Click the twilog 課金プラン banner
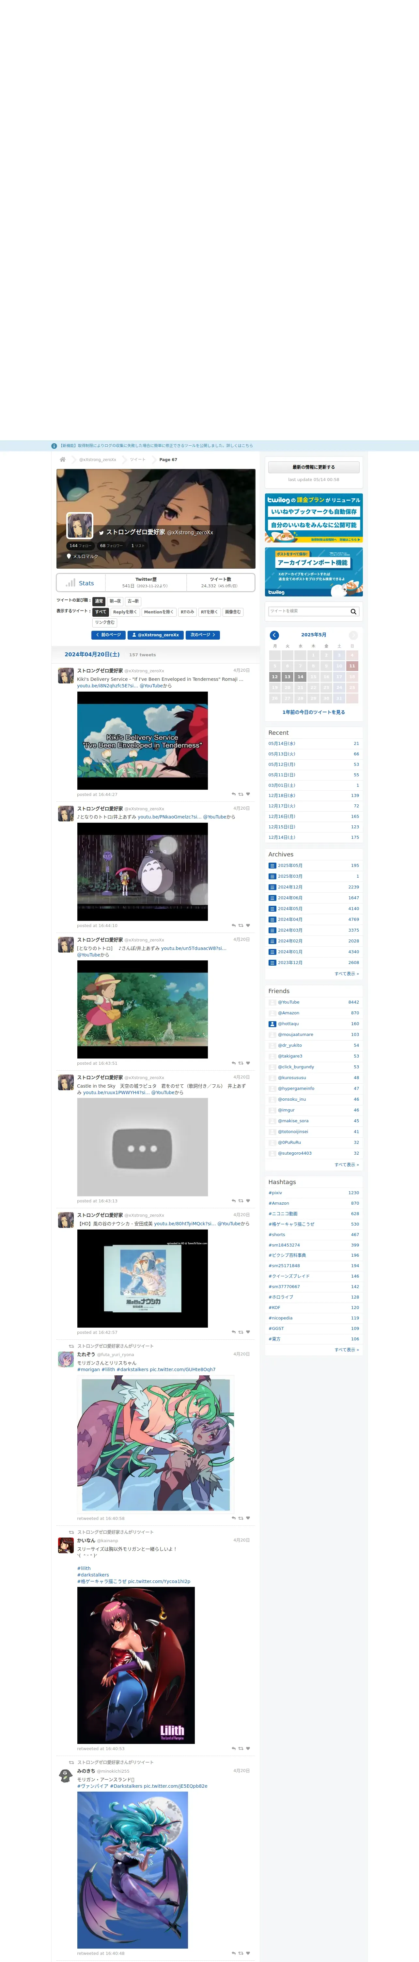The height and width of the screenshot is (1962, 419). click(x=314, y=518)
